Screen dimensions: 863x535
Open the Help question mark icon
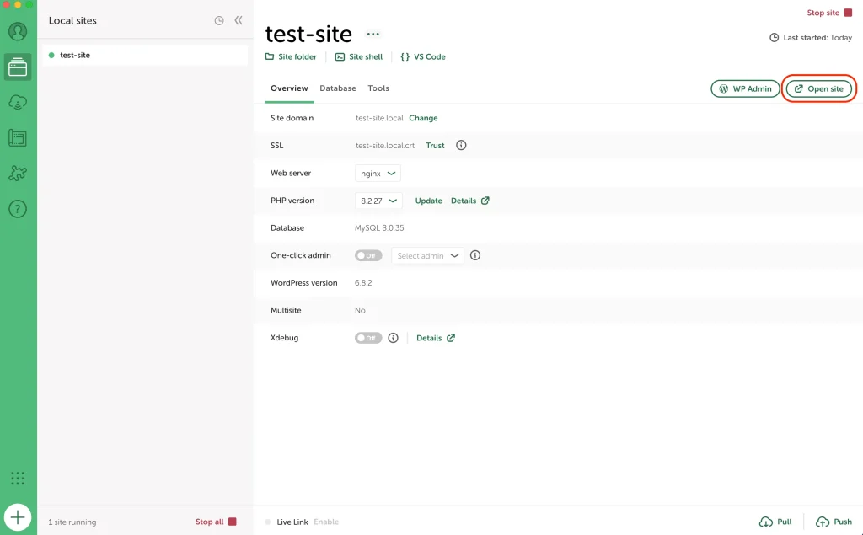coord(18,209)
